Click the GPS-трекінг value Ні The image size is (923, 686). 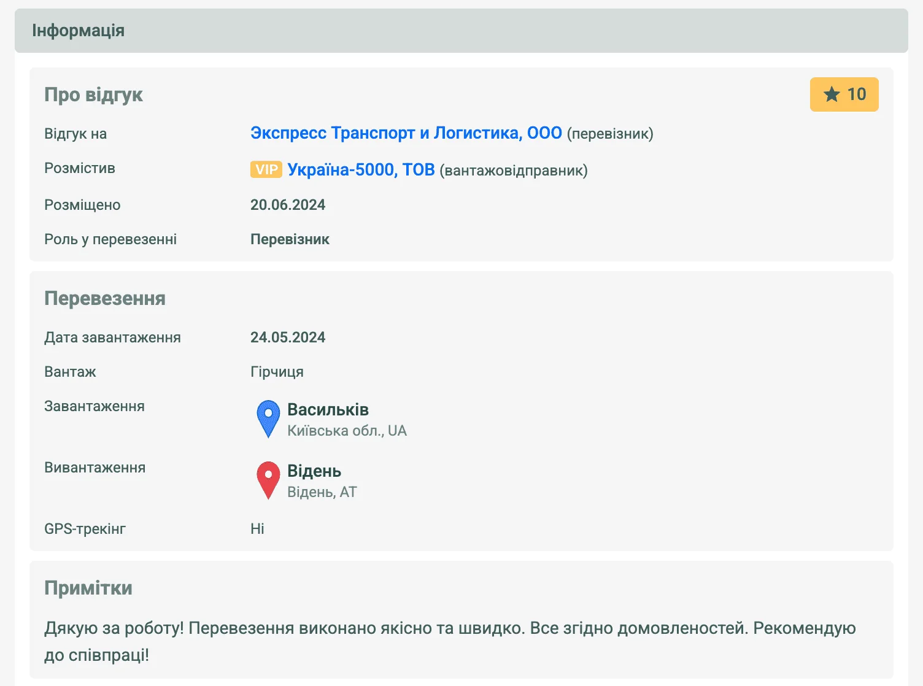point(257,529)
